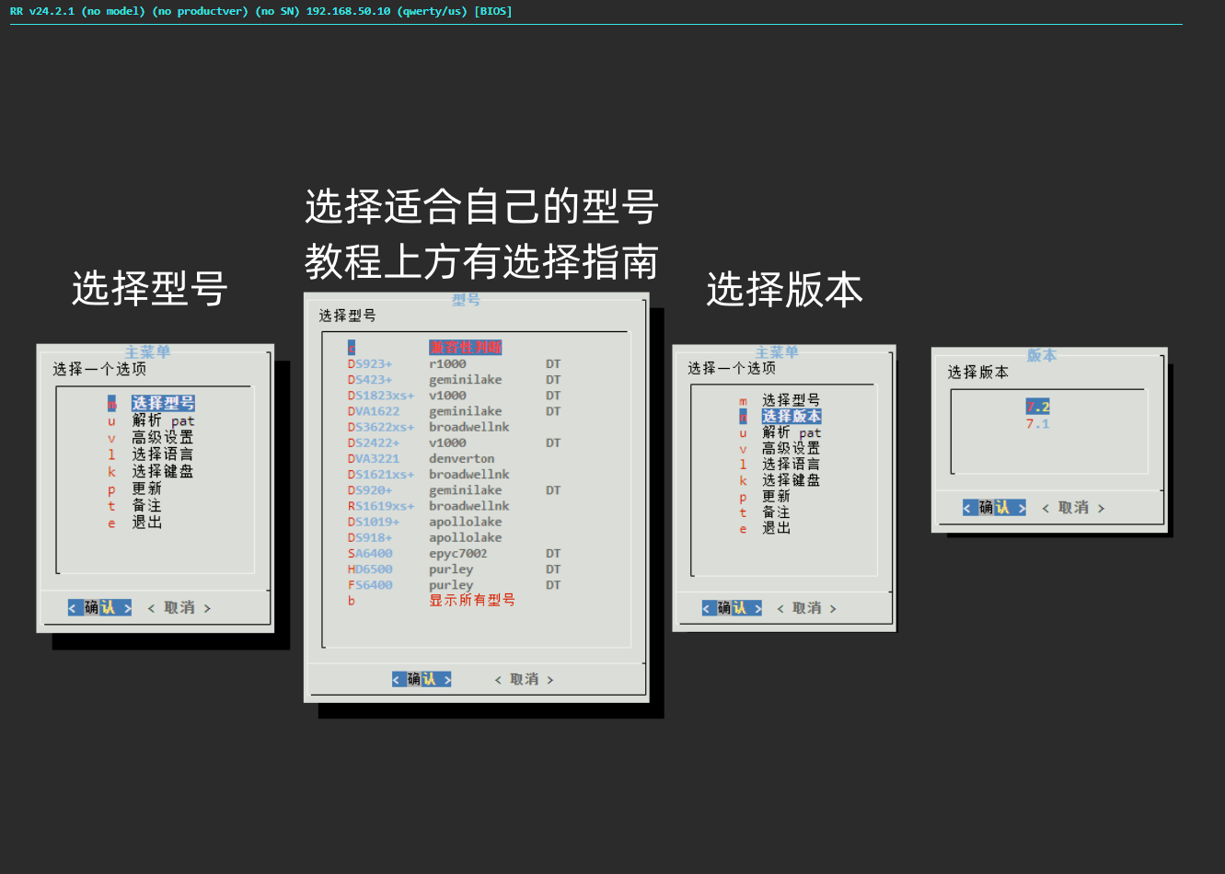Select version 7.1 in 选择版本 dialog
1225x874 pixels.
(1037, 424)
